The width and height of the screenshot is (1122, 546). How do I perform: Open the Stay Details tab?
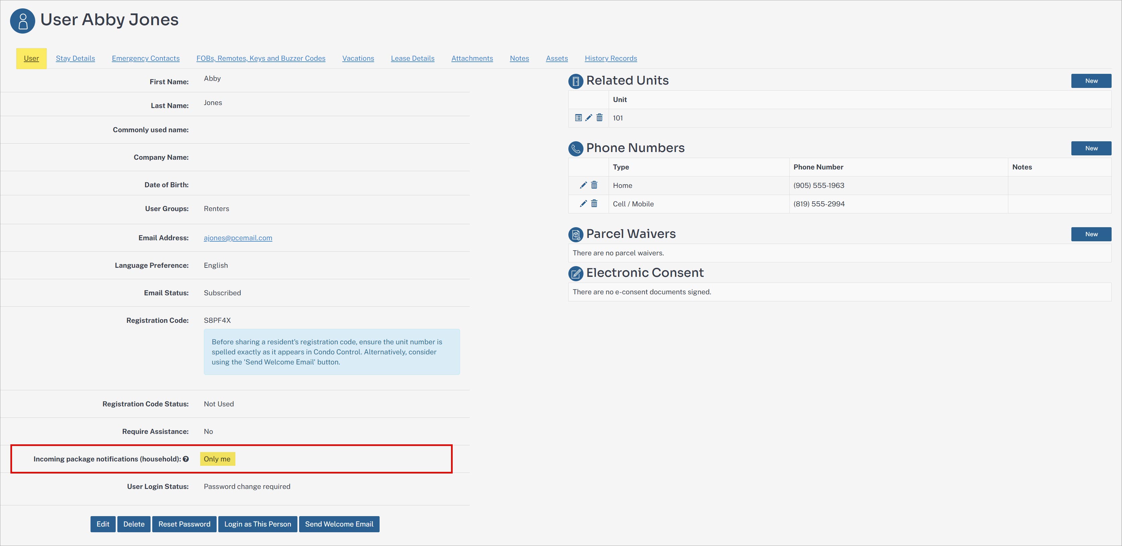(75, 58)
